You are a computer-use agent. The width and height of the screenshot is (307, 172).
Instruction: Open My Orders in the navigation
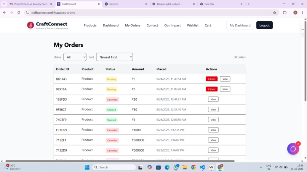(x=133, y=25)
